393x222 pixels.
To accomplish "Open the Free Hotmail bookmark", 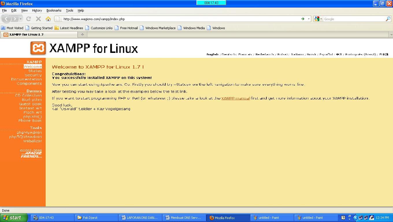I will 126,28.
